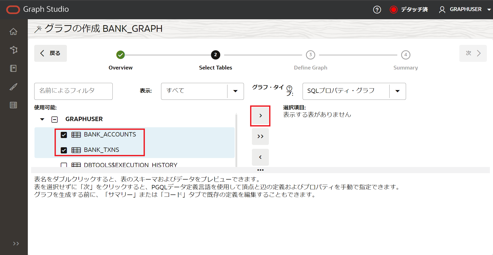The width and height of the screenshot is (493, 255).
Task: Go to the Overview wizard step
Action: tap(120, 55)
